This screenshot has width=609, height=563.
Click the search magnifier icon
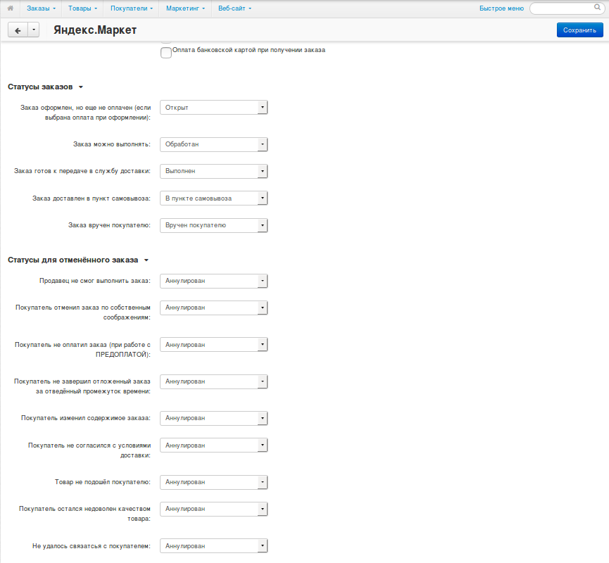[596, 8]
